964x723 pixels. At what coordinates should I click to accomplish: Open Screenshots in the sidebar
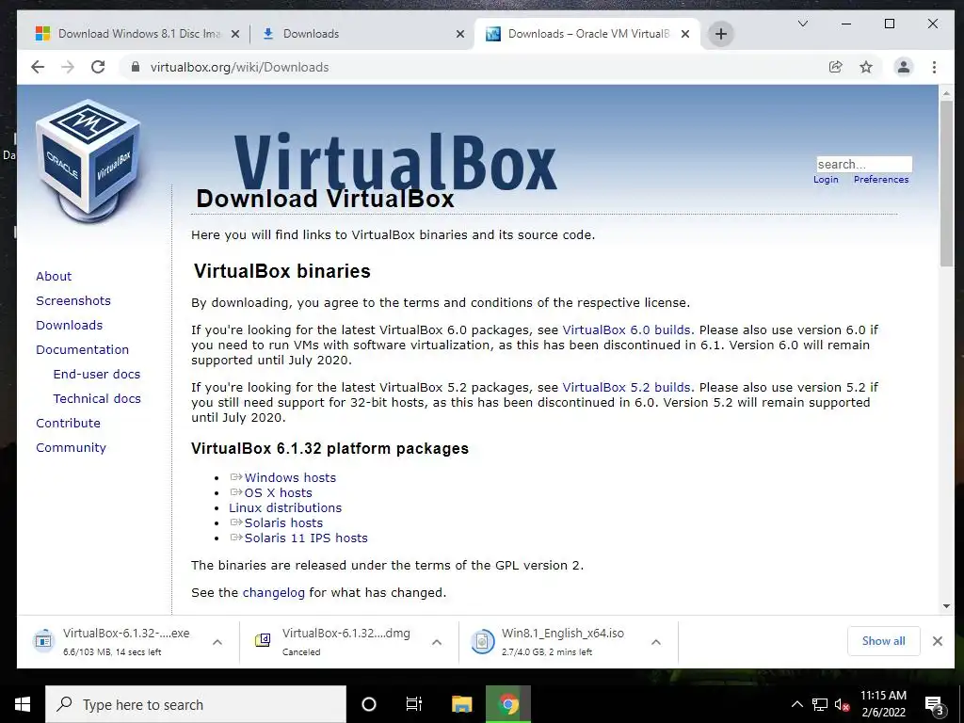73,300
